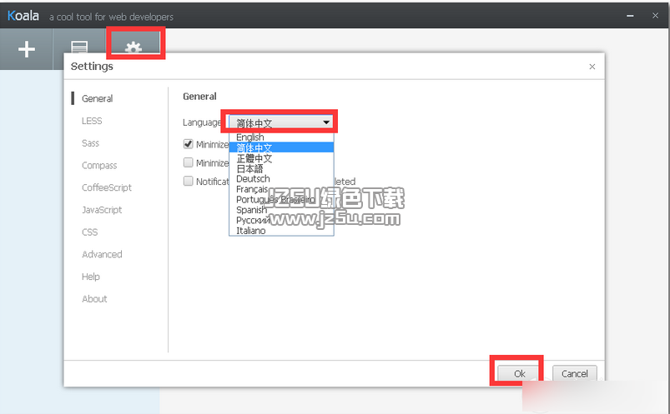This screenshot has height=414, width=670.
Task: Enable the Notification checkbox
Action: pyautogui.click(x=188, y=181)
